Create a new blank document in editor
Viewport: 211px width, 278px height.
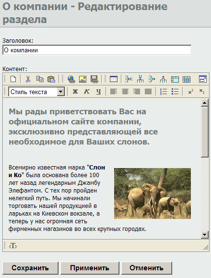[x=13, y=79]
